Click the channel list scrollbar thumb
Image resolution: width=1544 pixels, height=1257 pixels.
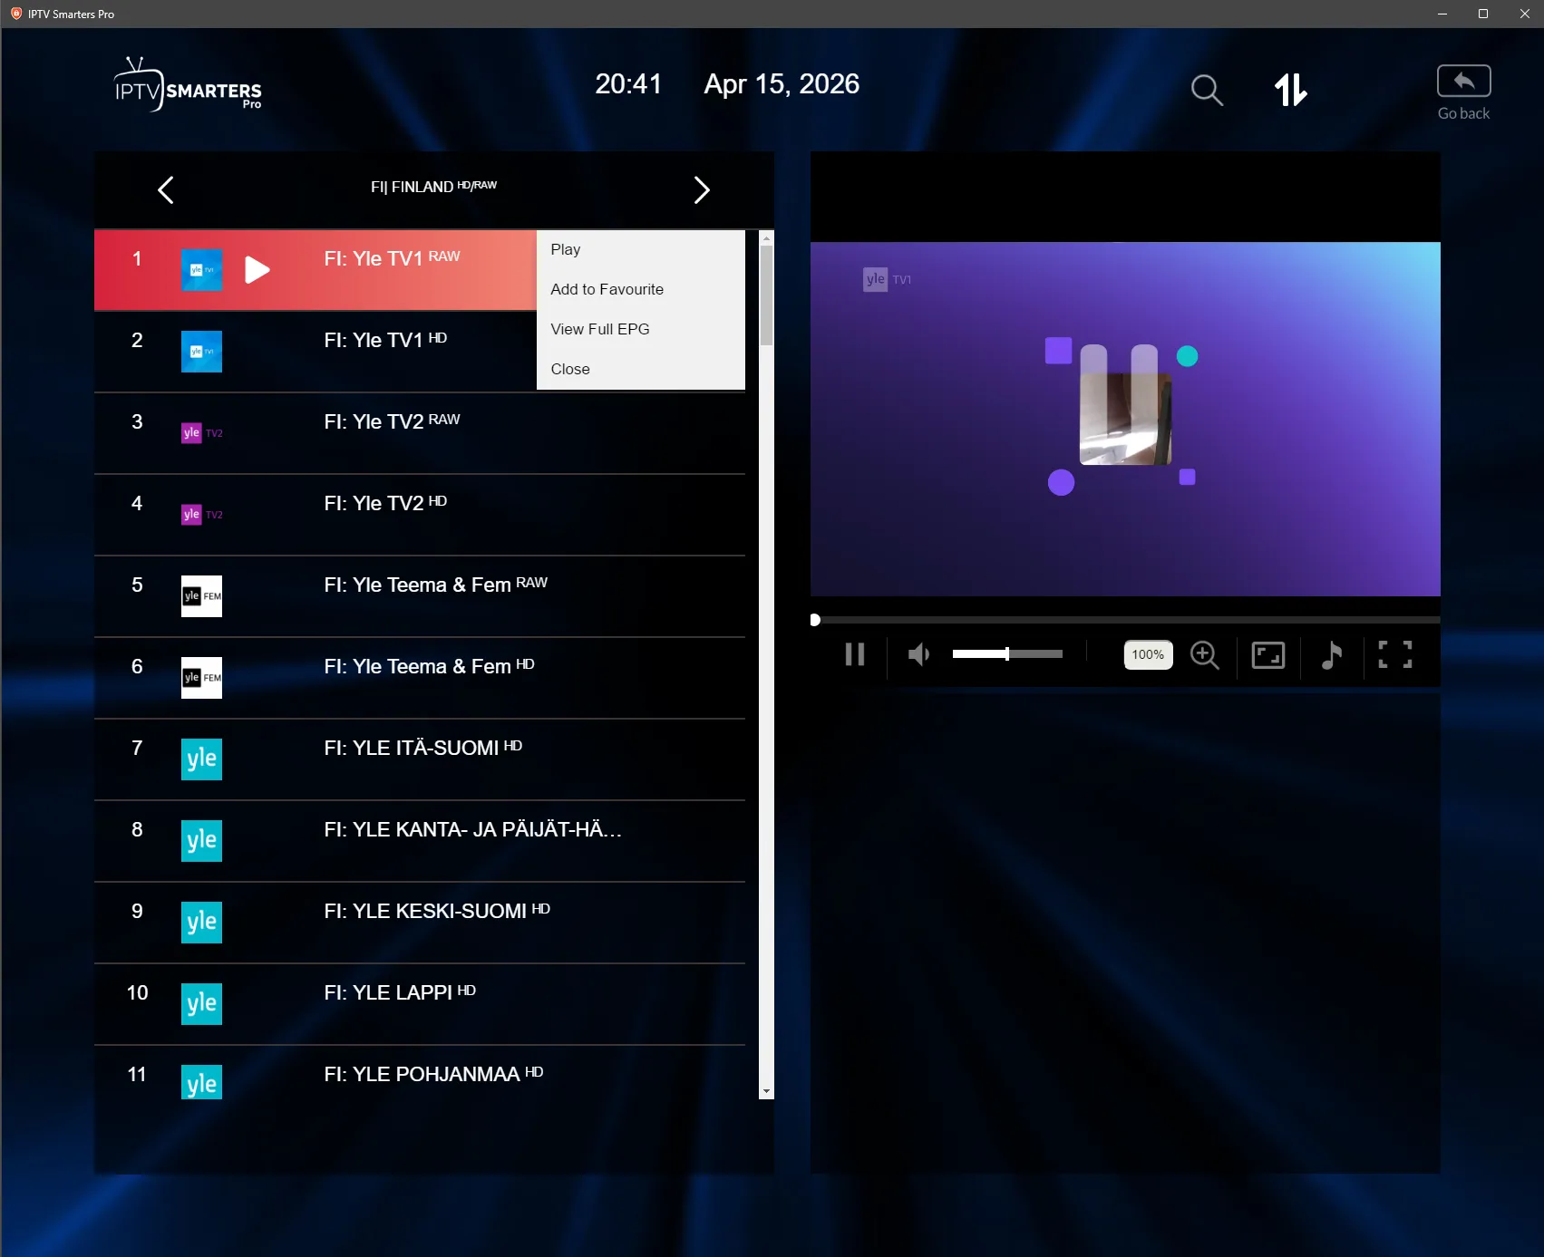coord(767,295)
